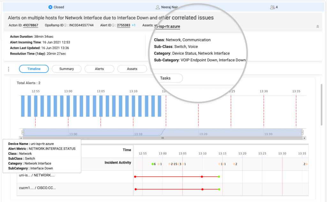Screen dimensions: 327x202
Task: Click the green resolution marker on the NETWORK row
Action: [219, 176]
